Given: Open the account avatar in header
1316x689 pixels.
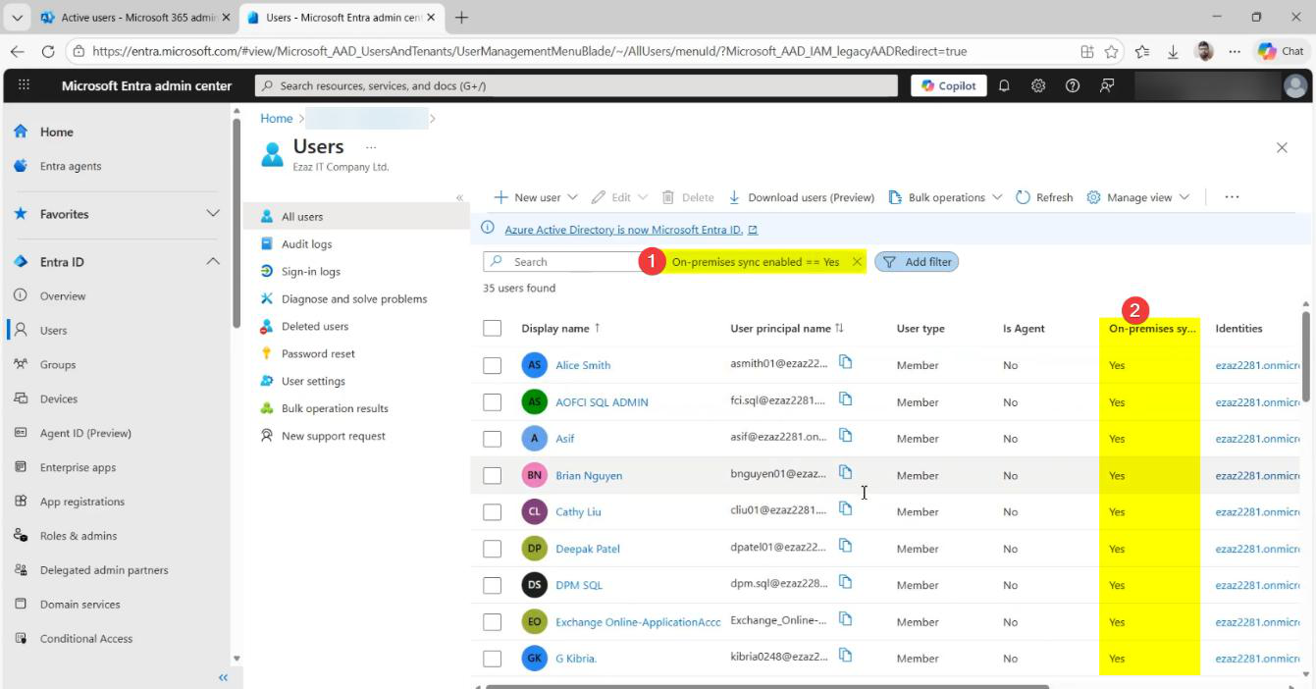Looking at the screenshot, I should (1295, 86).
